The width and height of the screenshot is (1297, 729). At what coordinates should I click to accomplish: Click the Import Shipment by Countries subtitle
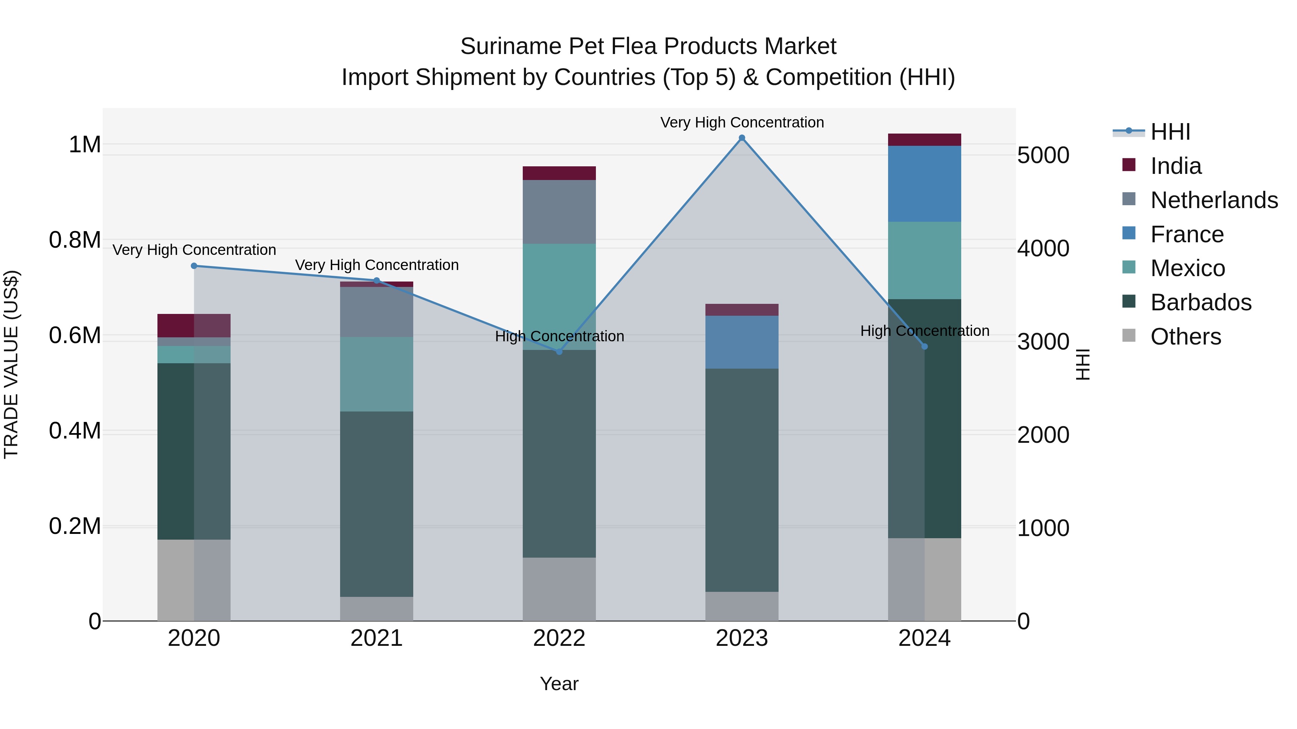[648, 77]
